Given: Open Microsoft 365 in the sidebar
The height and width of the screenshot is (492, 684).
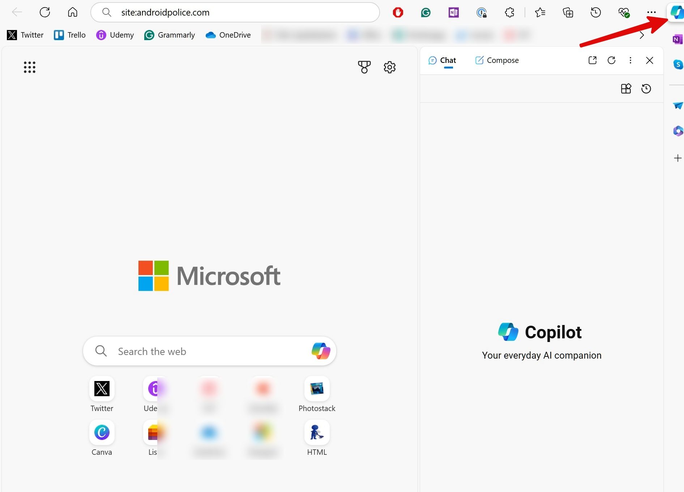Looking at the screenshot, I should (678, 131).
